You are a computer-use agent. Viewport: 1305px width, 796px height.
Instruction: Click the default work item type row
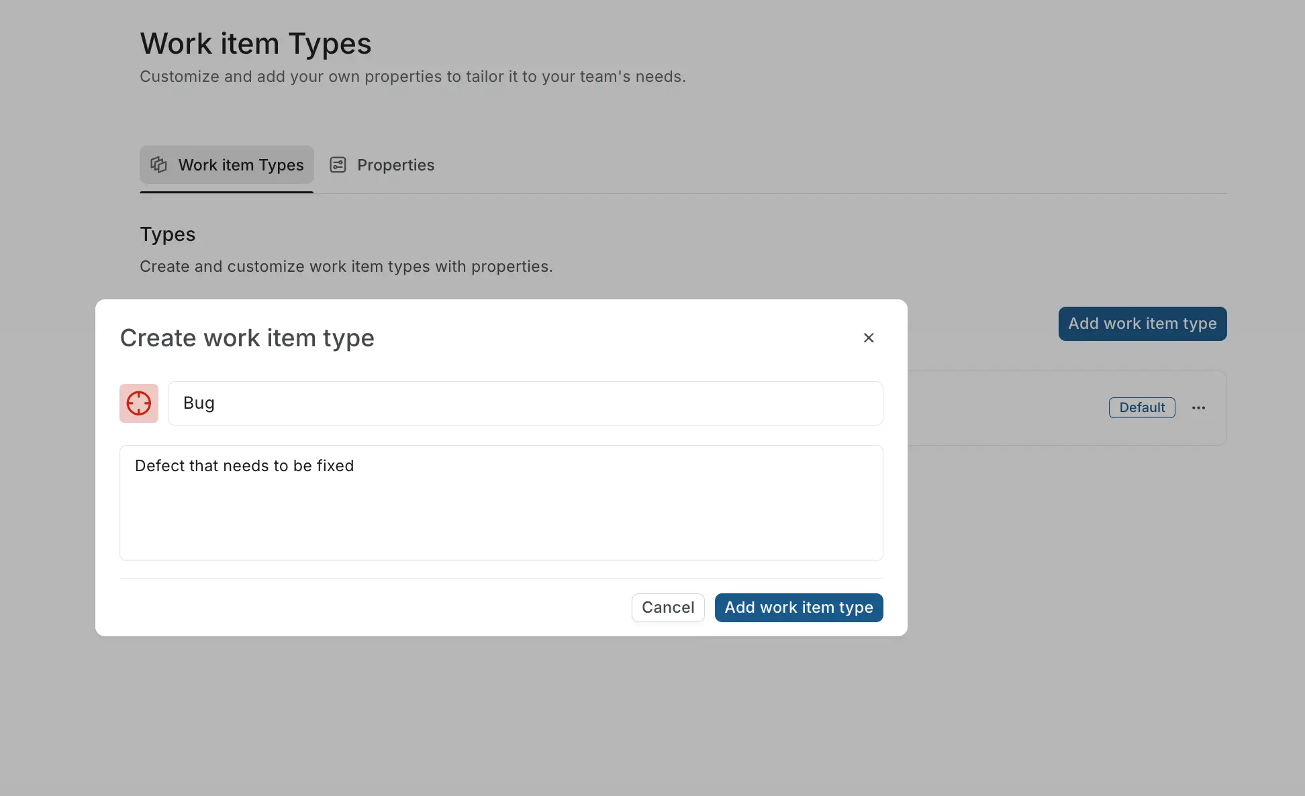click(1007, 407)
